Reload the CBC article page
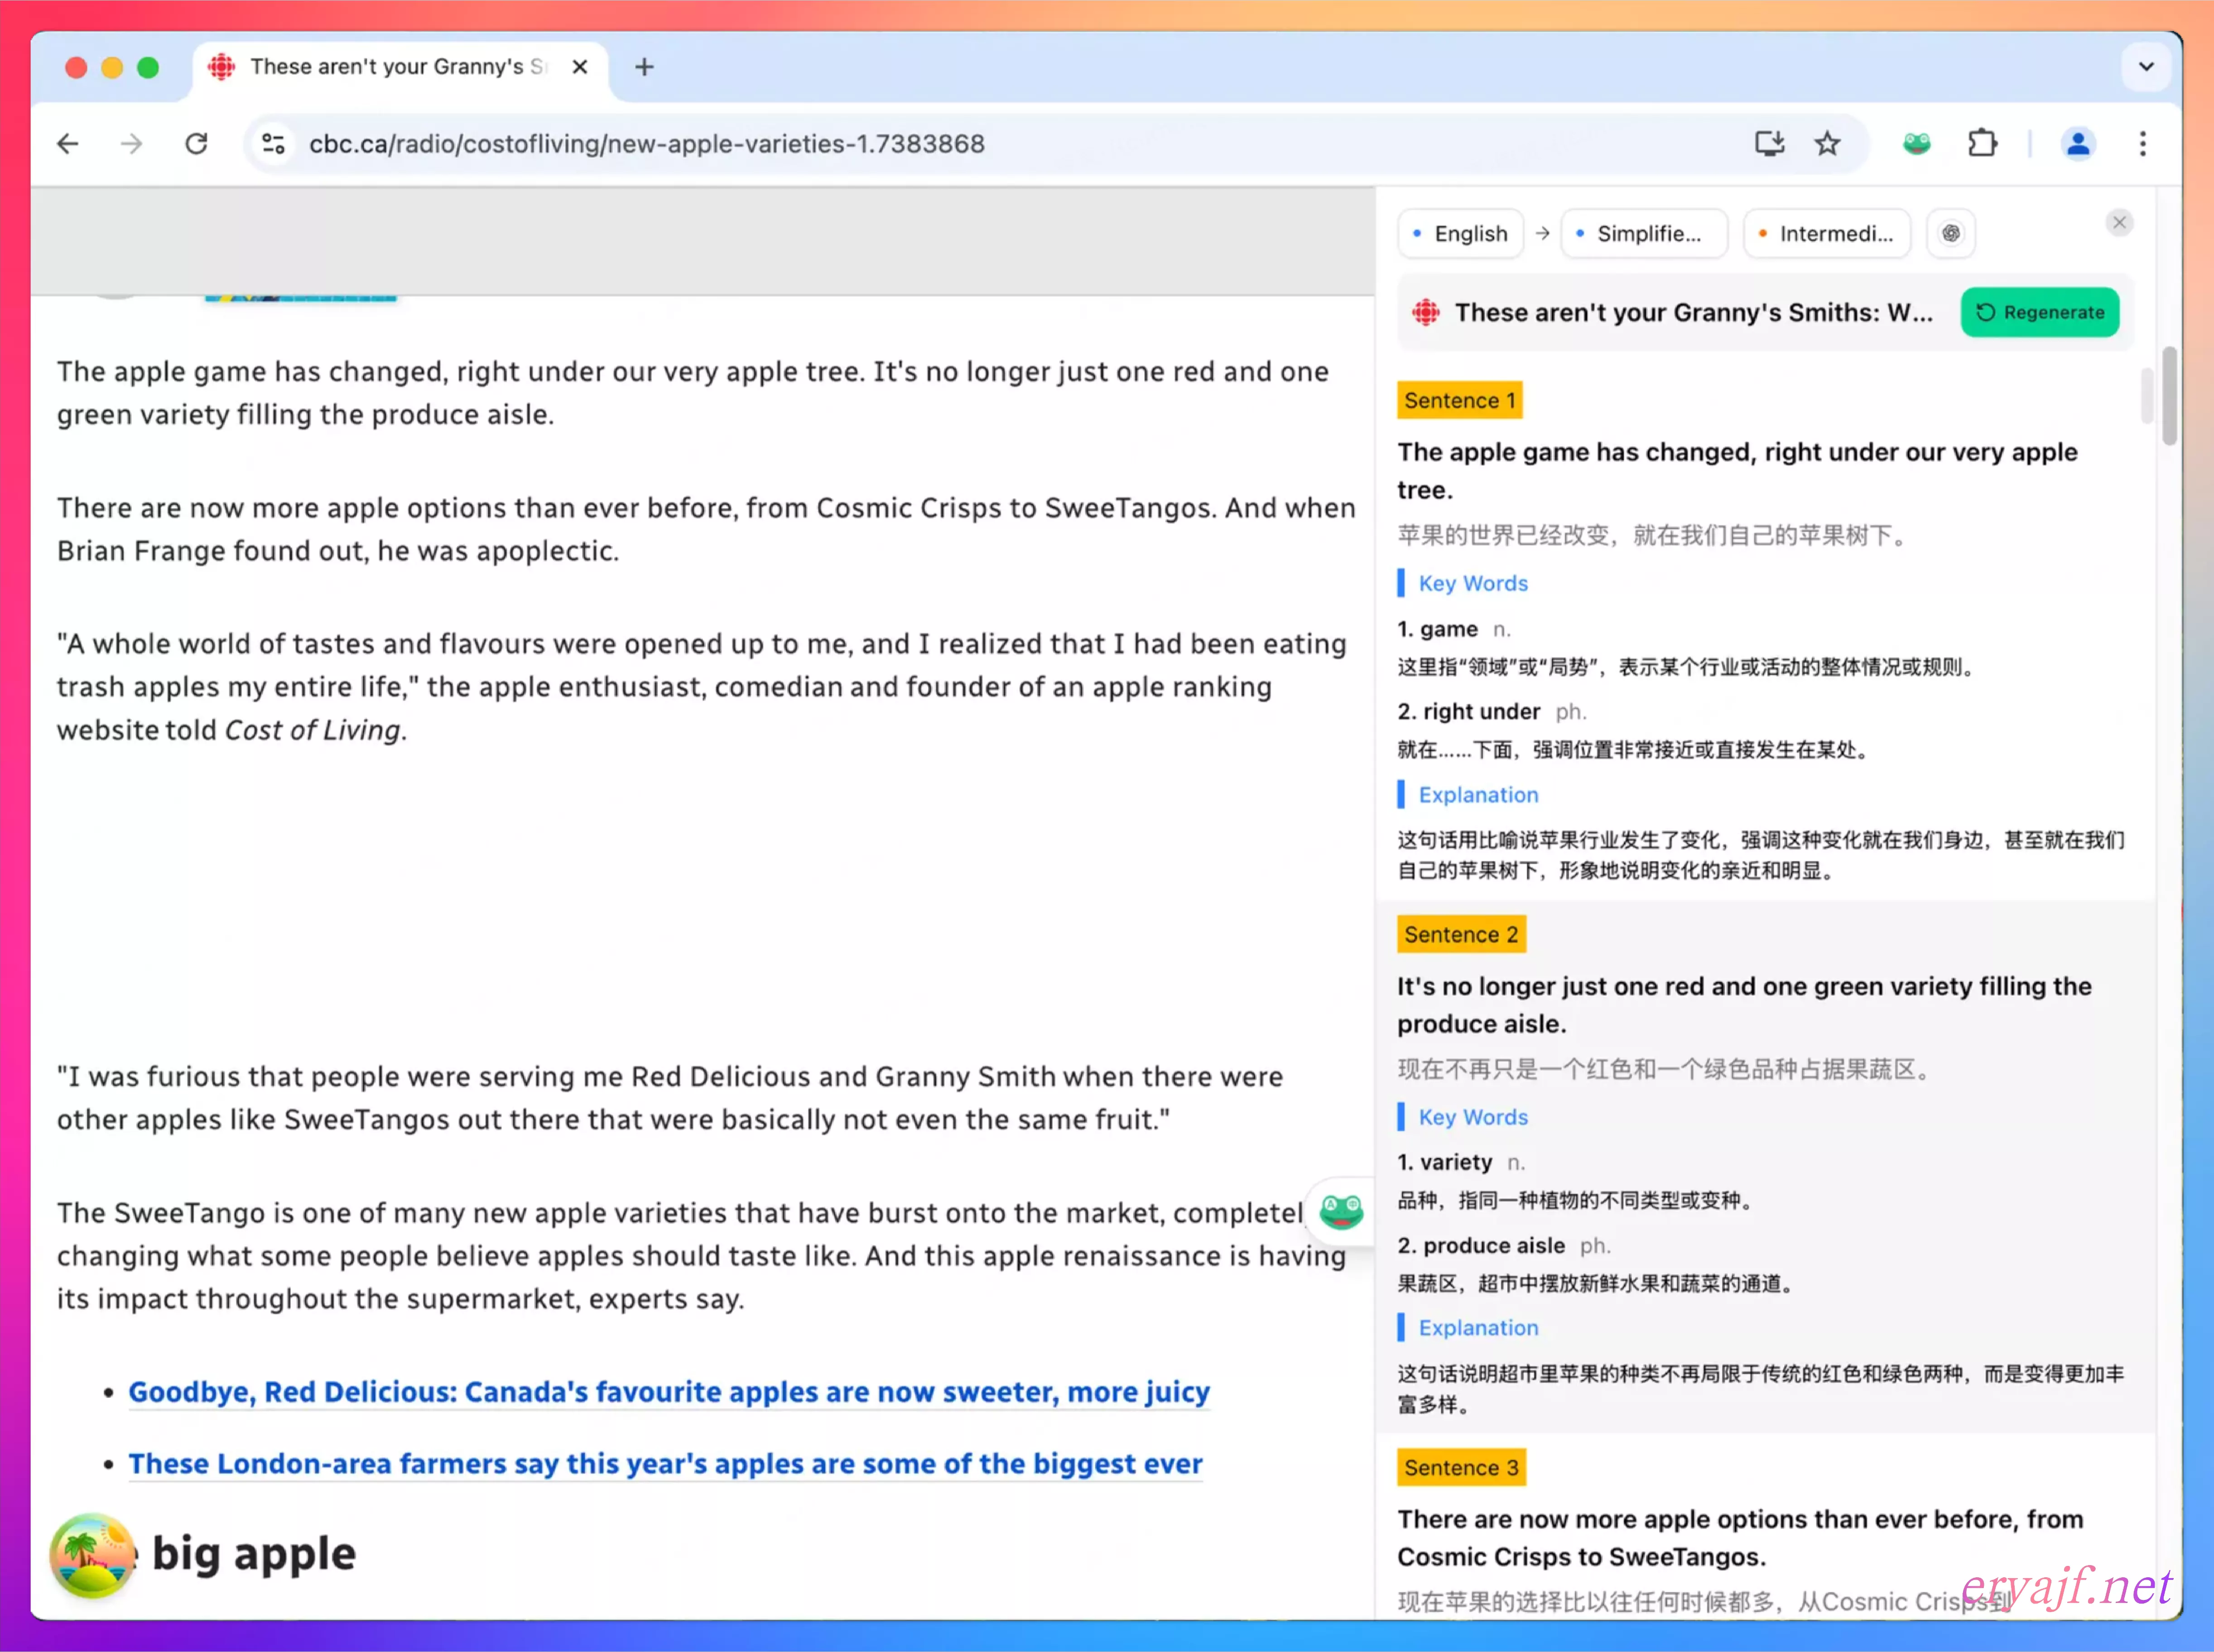The height and width of the screenshot is (1652, 2214). click(197, 144)
